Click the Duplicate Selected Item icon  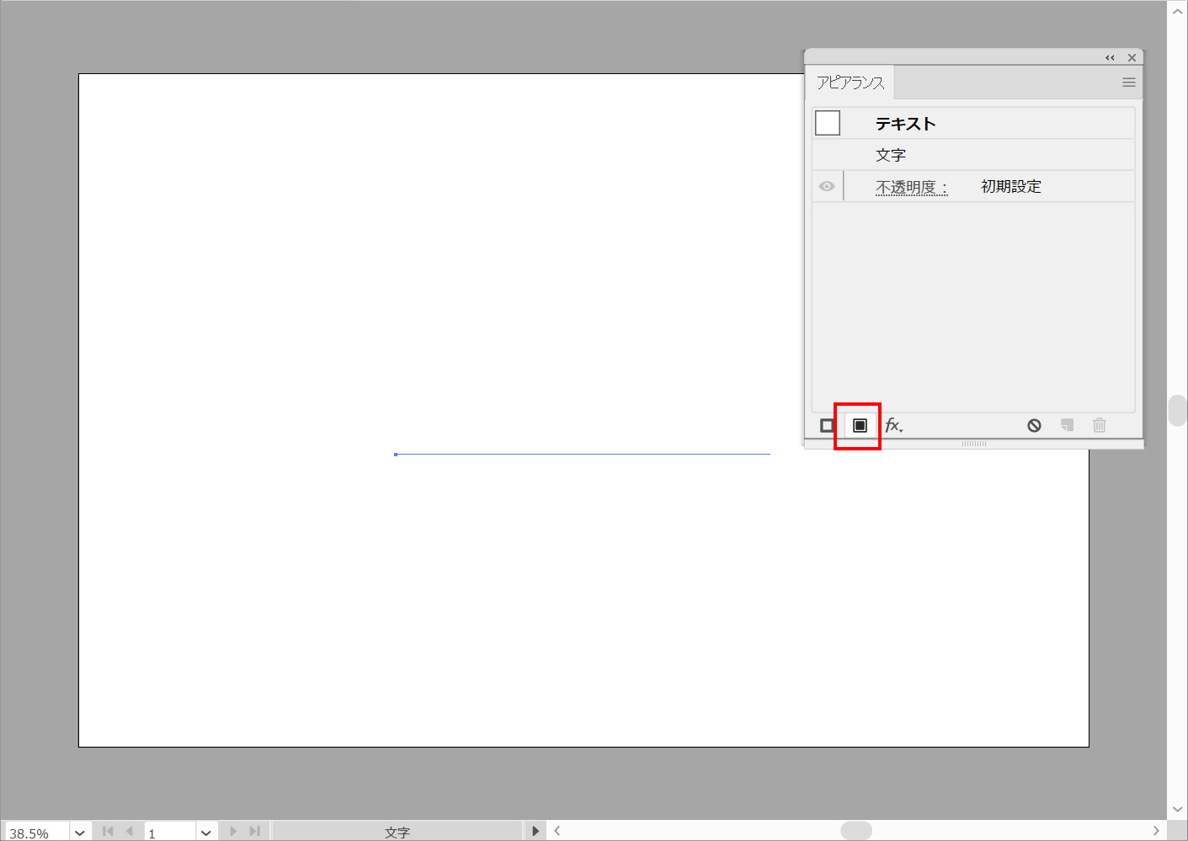pyautogui.click(x=1067, y=426)
